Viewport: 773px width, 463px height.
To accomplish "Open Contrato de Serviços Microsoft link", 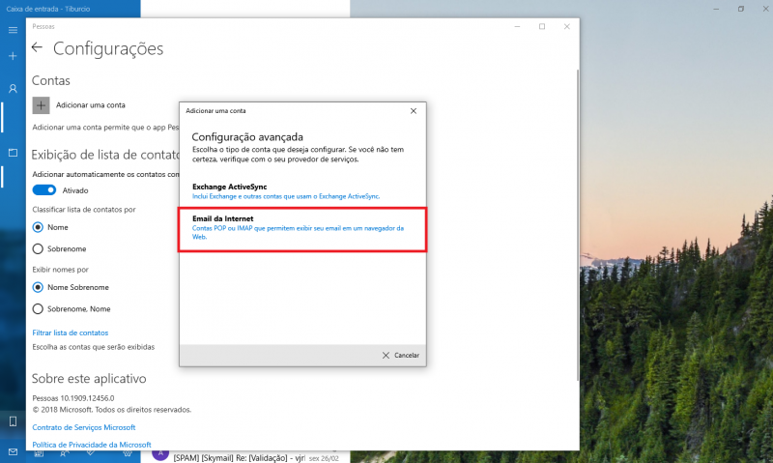I will [x=84, y=427].
